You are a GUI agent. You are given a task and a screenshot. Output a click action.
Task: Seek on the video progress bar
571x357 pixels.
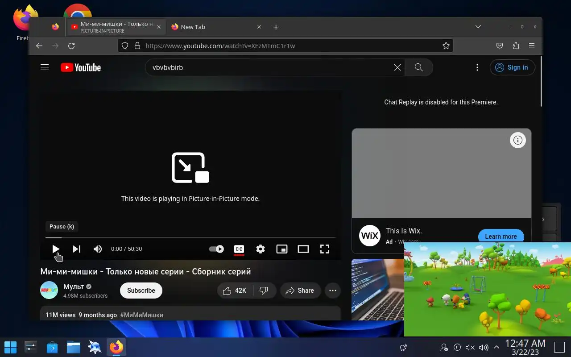point(190,237)
